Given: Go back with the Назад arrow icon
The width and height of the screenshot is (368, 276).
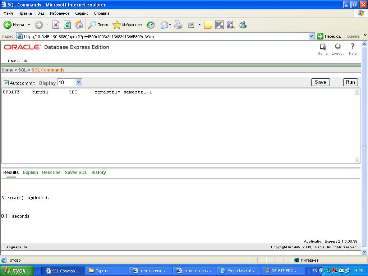Looking at the screenshot, I should pyautogui.click(x=7, y=25).
